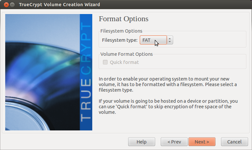Click the Filesystem Options group title
The width and height of the screenshot is (252, 150).
click(121, 31)
